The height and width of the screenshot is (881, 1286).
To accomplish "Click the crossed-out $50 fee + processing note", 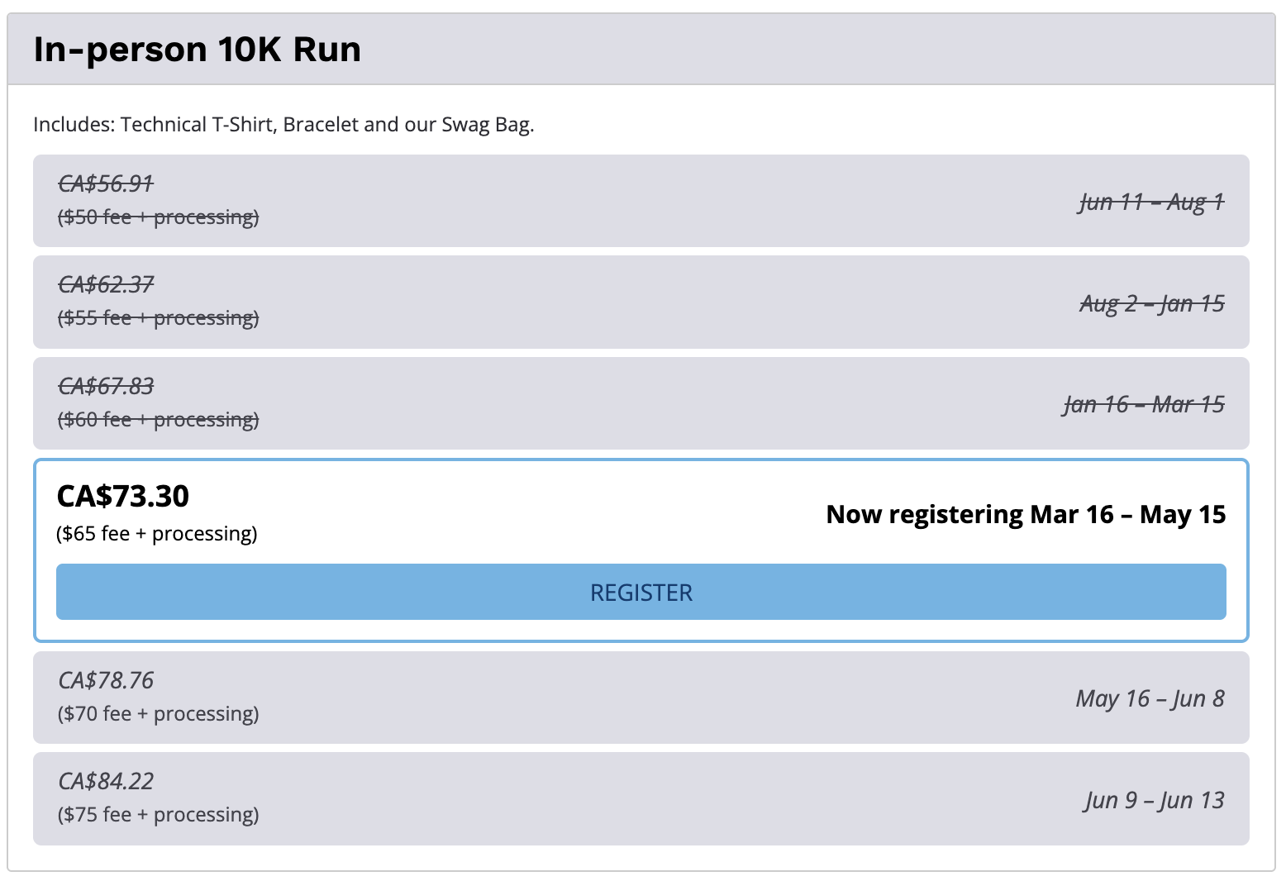I will 158,217.
